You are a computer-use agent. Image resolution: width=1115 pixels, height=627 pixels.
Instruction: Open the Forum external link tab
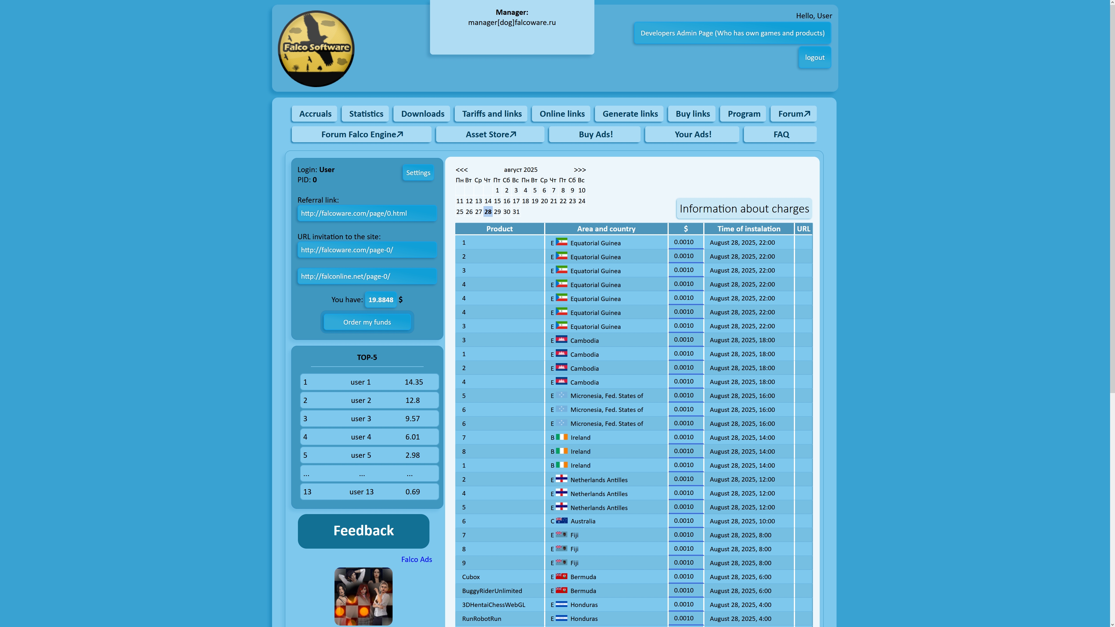(793, 114)
